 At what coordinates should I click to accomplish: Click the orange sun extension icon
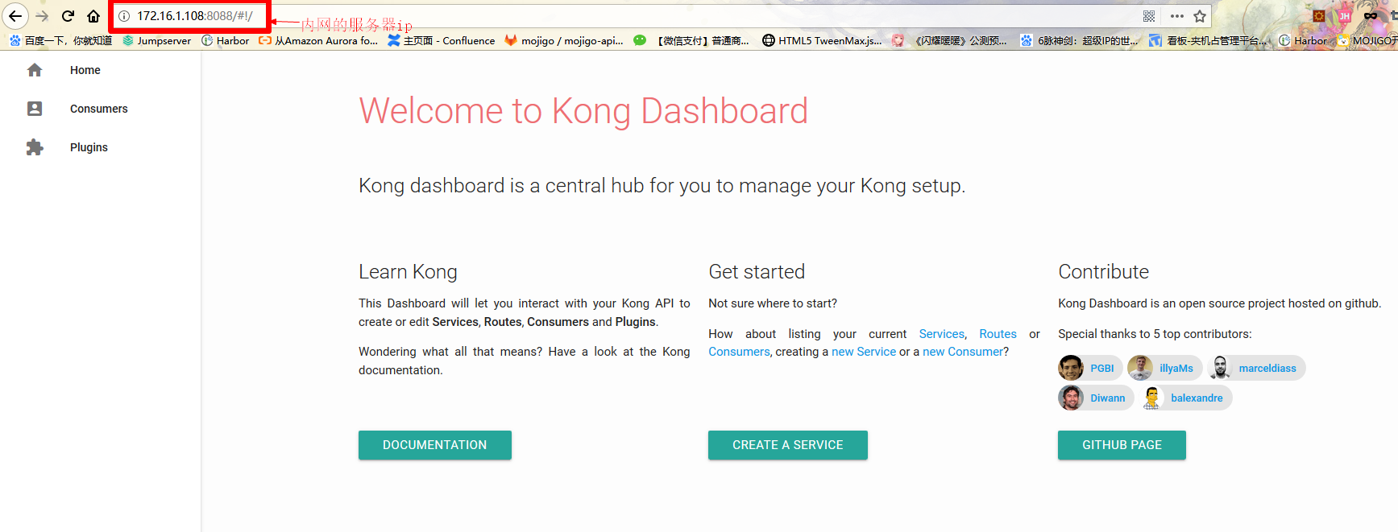click(1319, 16)
